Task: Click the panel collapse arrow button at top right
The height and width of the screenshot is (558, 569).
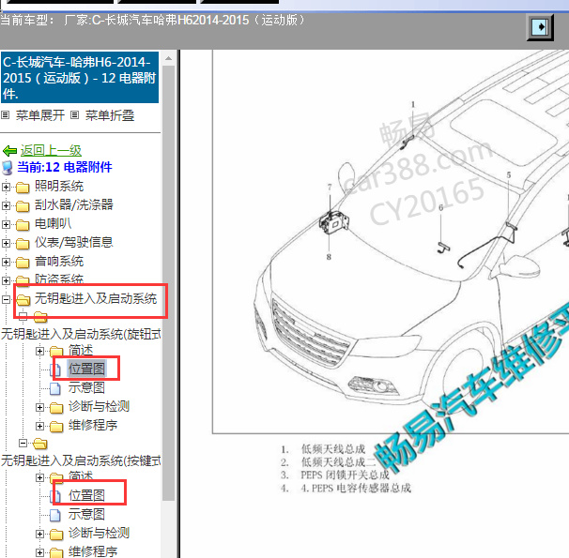Action: (x=540, y=27)
